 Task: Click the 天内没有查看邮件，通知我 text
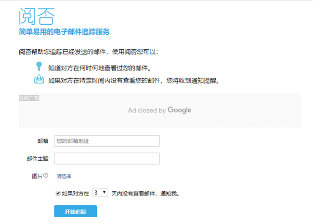click(x=145, y=193)
